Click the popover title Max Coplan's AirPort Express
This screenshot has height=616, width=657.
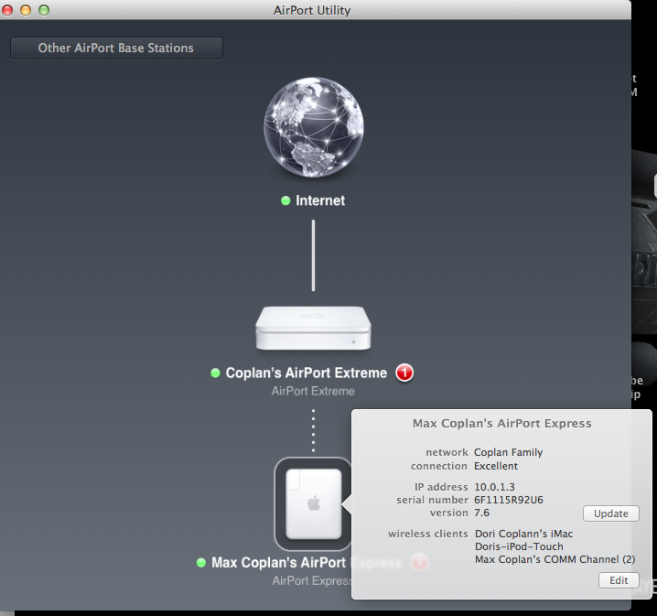coord(502,423)
